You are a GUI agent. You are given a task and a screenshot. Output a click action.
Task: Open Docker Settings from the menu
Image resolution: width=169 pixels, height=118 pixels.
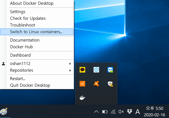[37, 12]
